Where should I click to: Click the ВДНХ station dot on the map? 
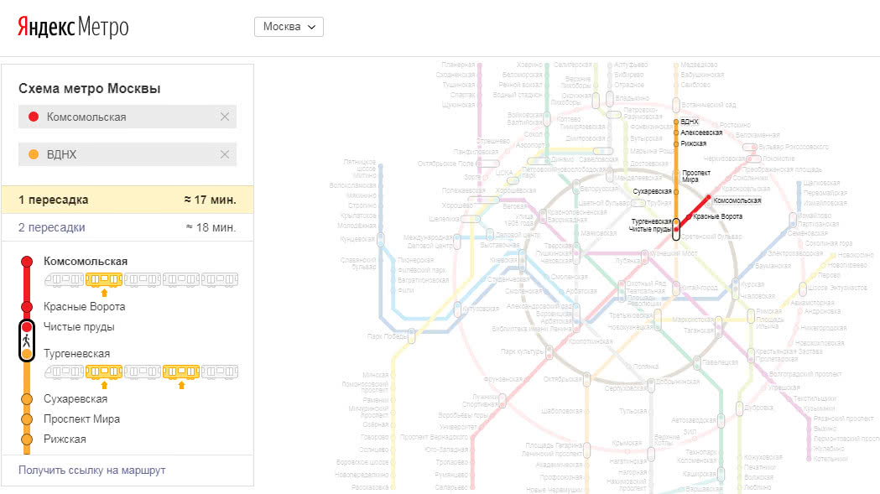coord(676,122)
